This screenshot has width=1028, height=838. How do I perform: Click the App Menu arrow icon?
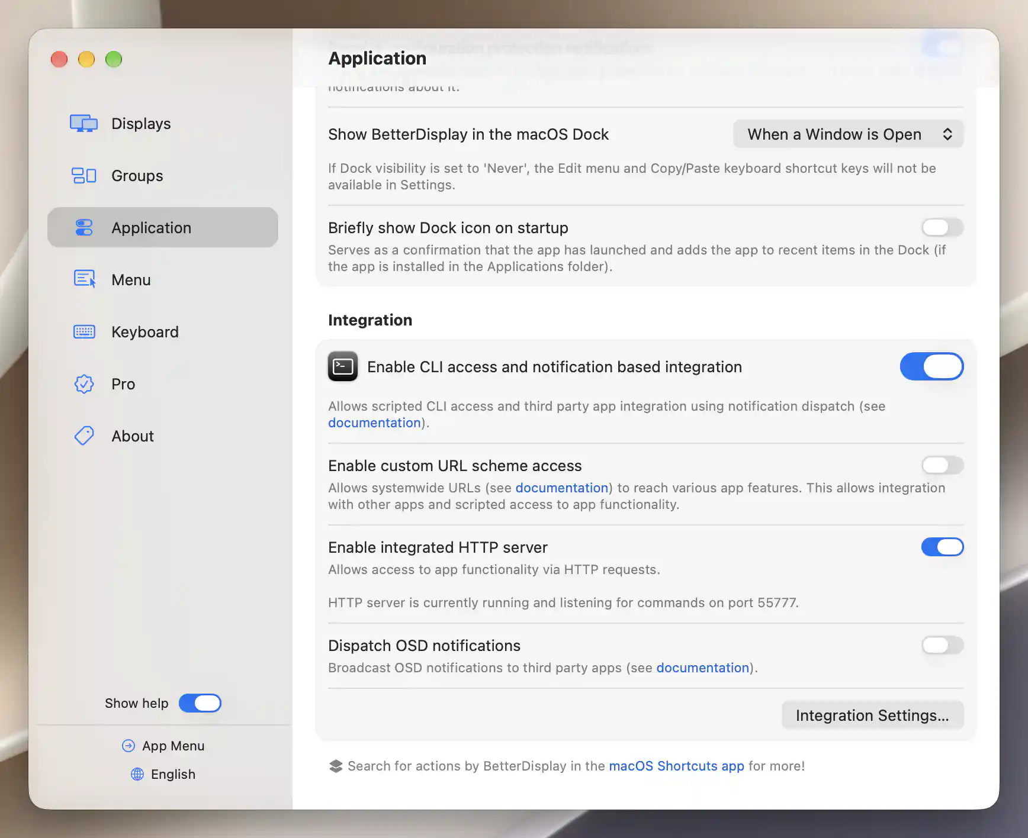pyautogui.click(x=128, y=746)
